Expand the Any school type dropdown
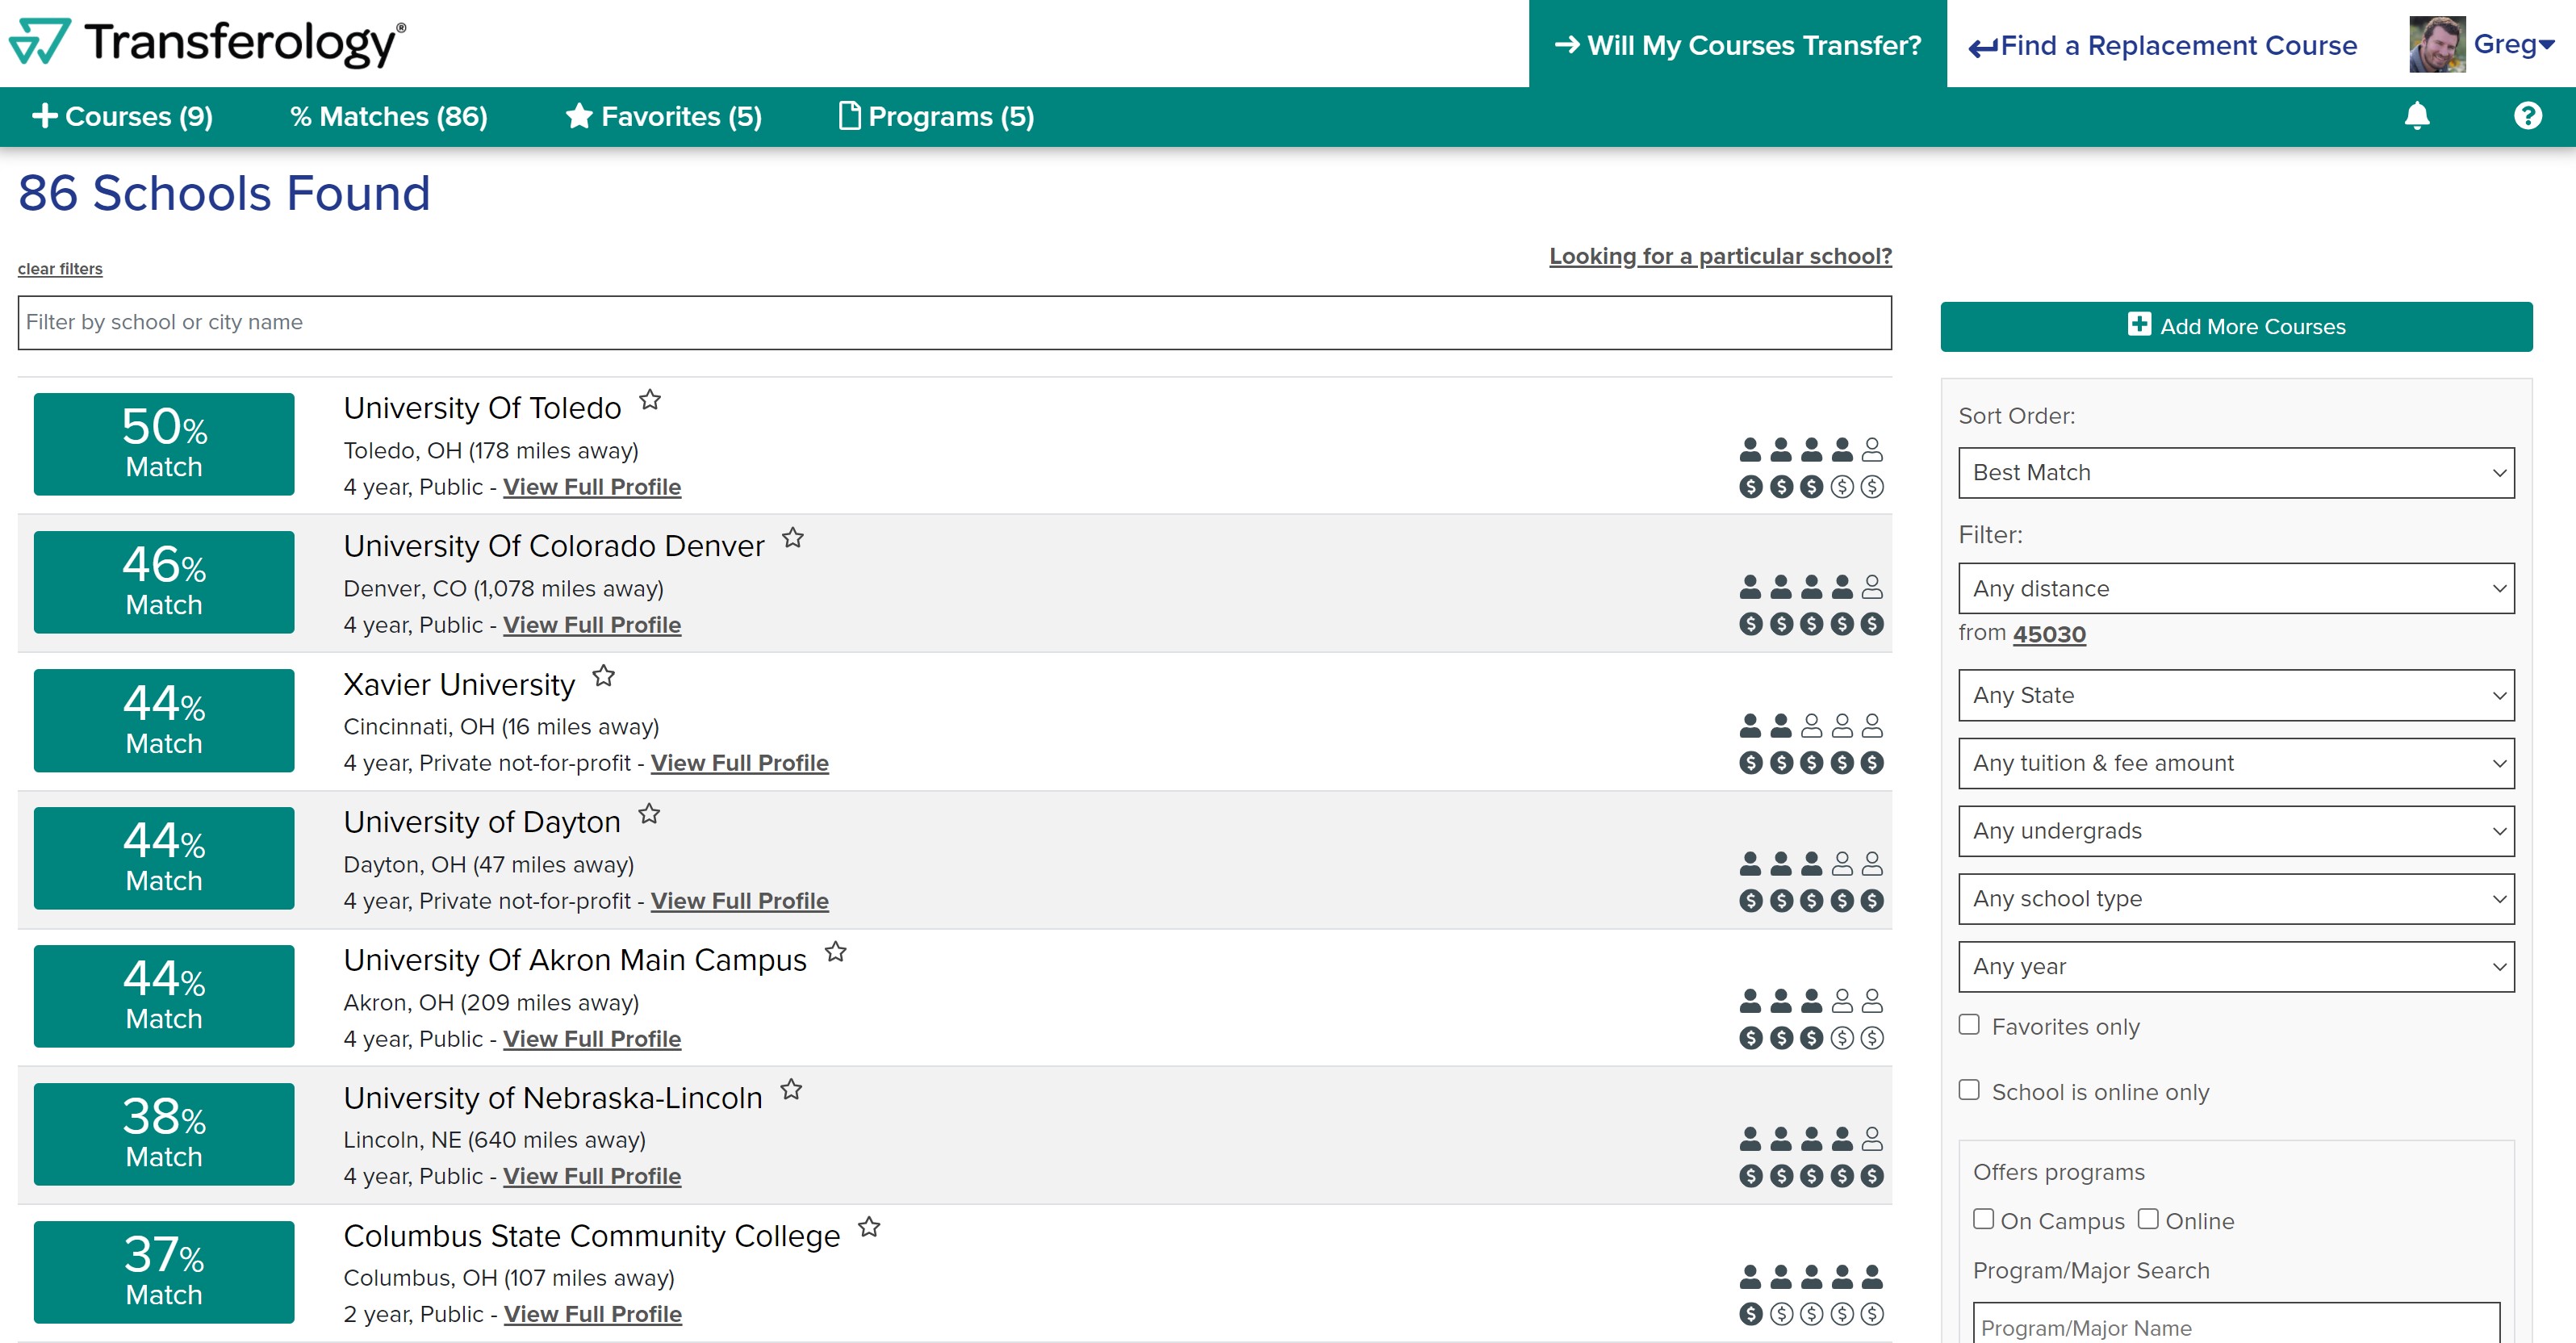 coord(2236,899)
